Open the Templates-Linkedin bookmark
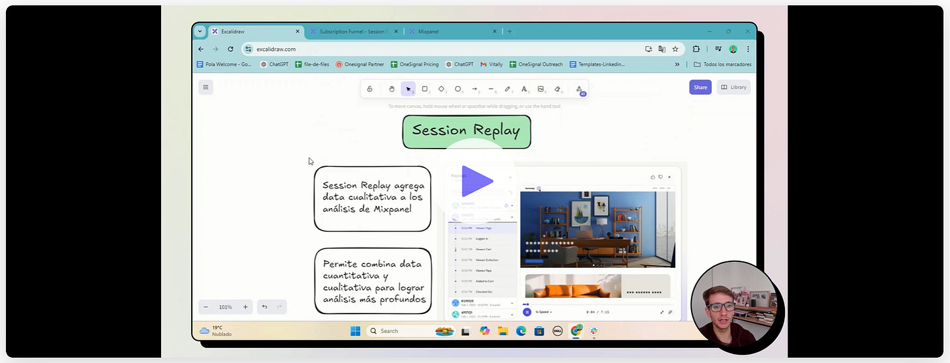This screenshot has height=363, width=950. click(597, 65)
